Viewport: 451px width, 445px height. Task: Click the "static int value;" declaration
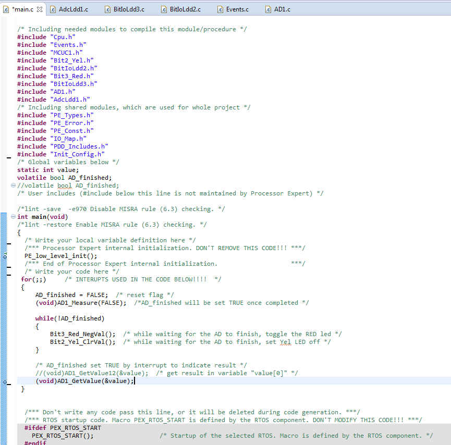[x=48, y=170]
